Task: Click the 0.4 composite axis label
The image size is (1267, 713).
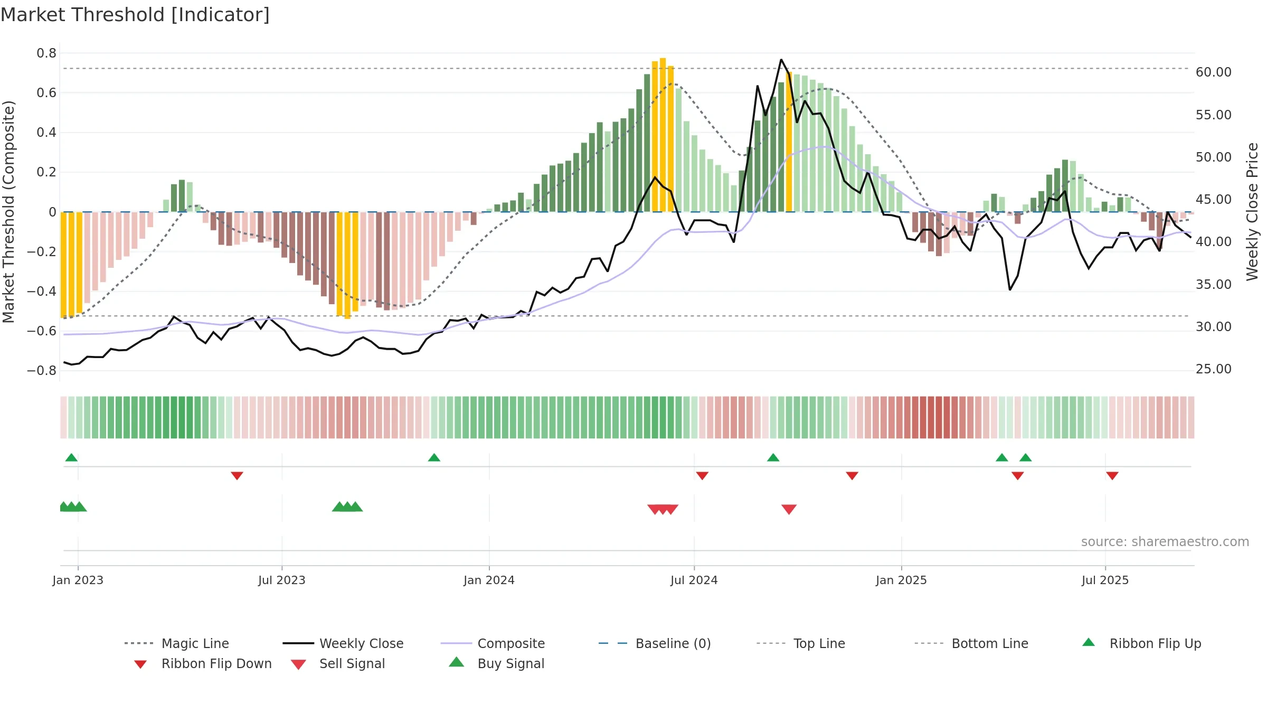Action: (x=46, y=133)
